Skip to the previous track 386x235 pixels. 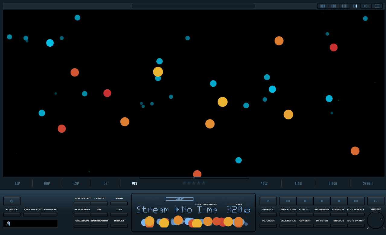(x=288, y=201)
